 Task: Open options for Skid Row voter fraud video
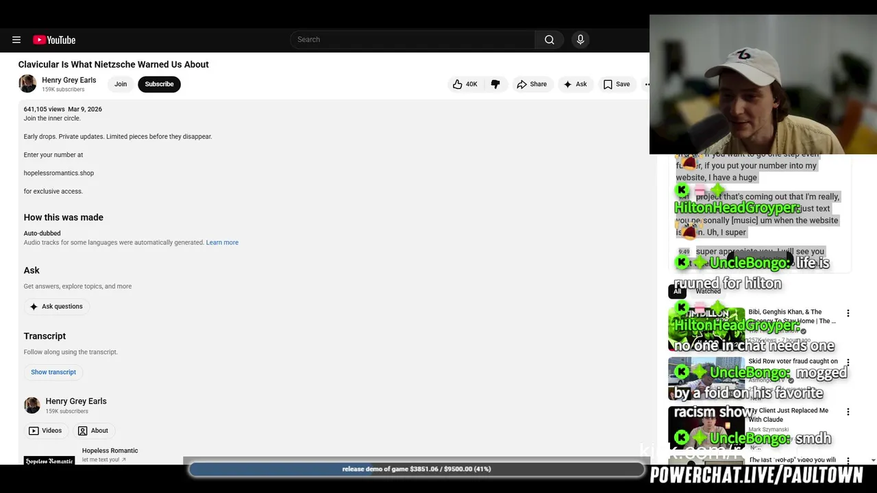click(848, 362)
